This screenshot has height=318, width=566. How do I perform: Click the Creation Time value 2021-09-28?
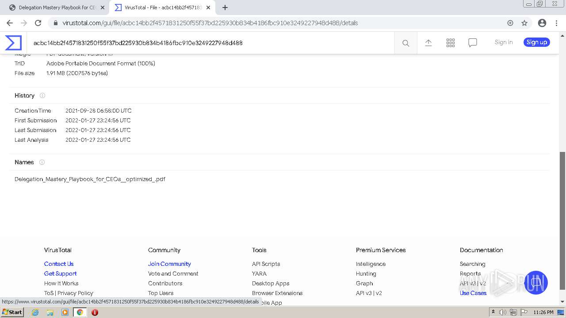[x=99, y=110]
